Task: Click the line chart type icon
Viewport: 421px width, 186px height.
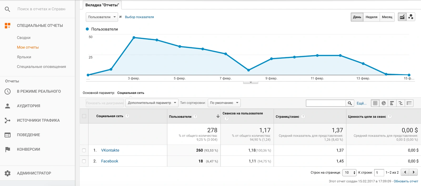Action: pos(402,17)
